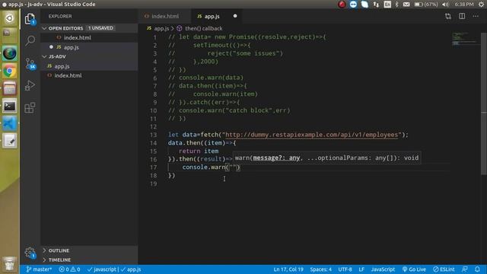The image size is (487, 274).
Task: Click line number 17 in gutter
Action: coord(154,167)
